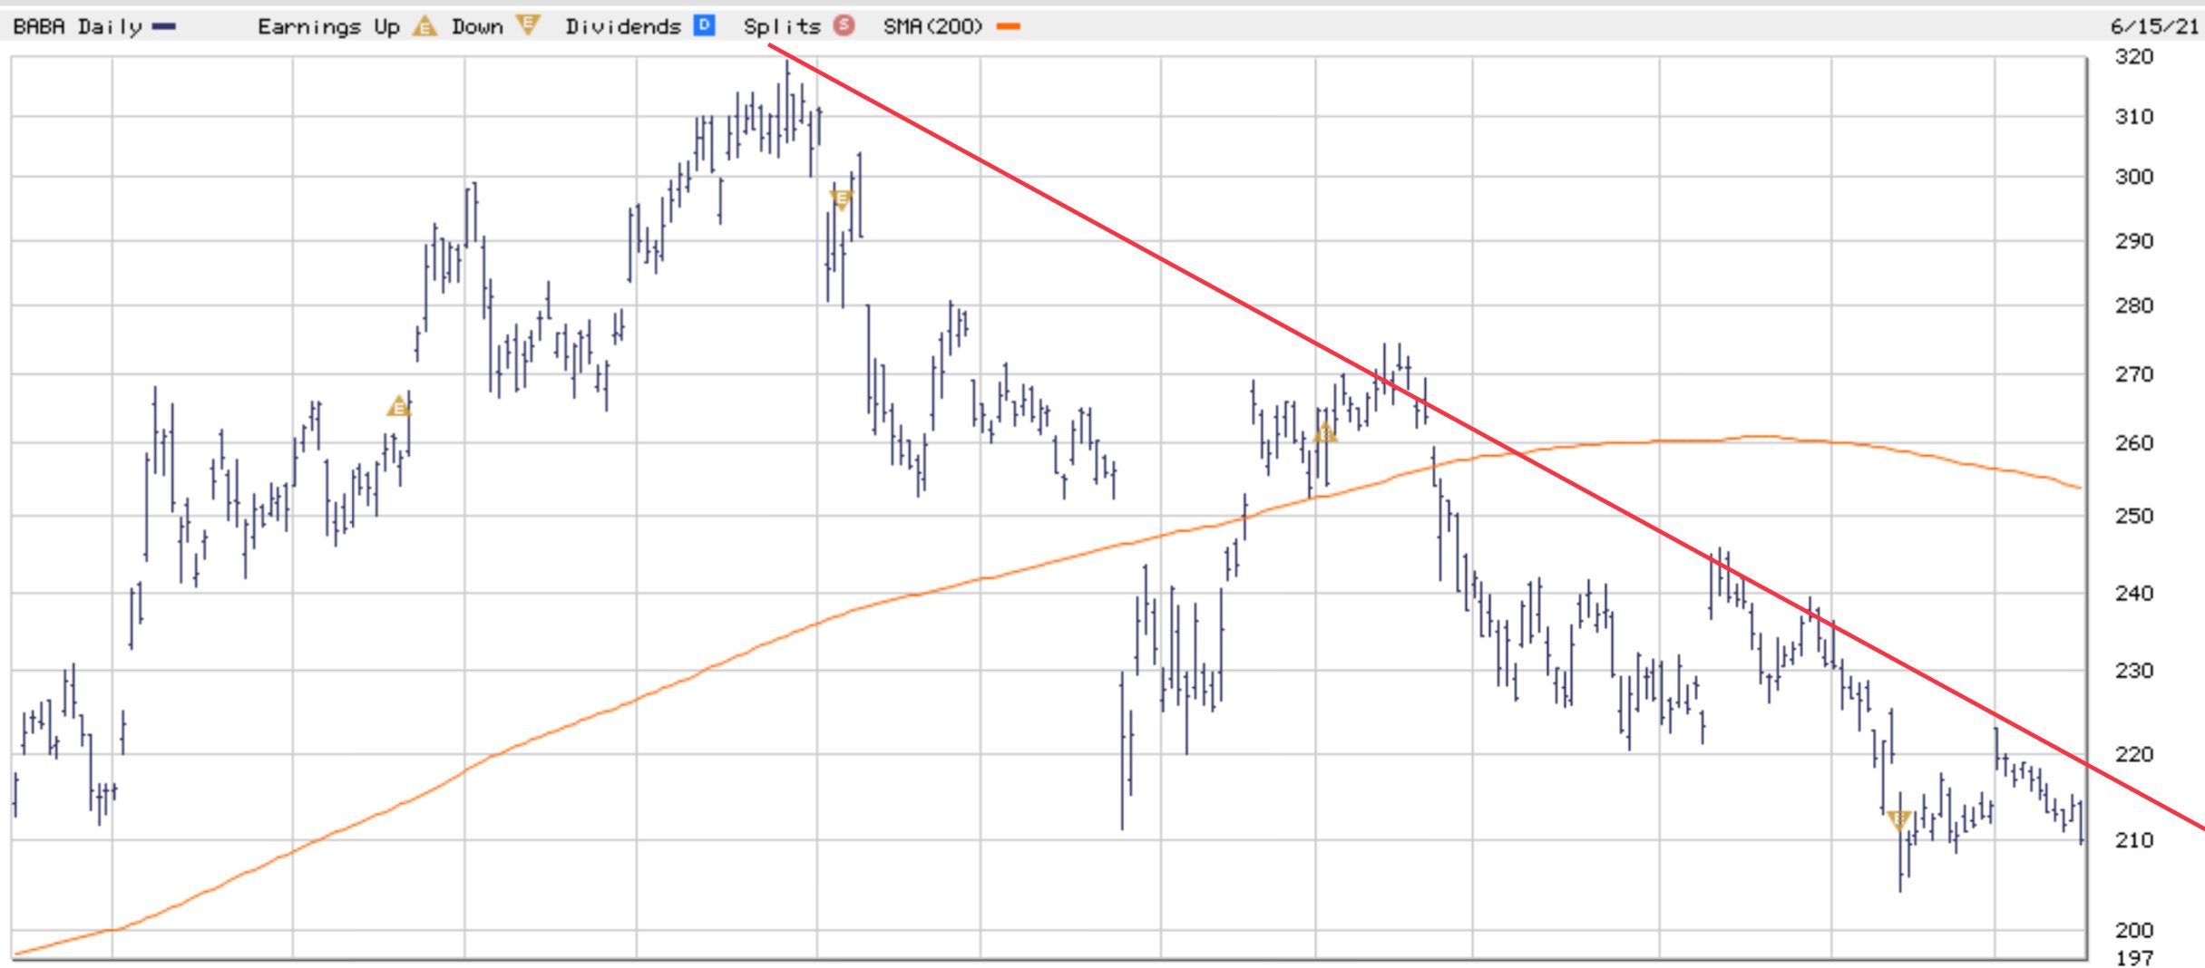
Task: Click the 210 price axis label
Action: tap(2134, 840)
